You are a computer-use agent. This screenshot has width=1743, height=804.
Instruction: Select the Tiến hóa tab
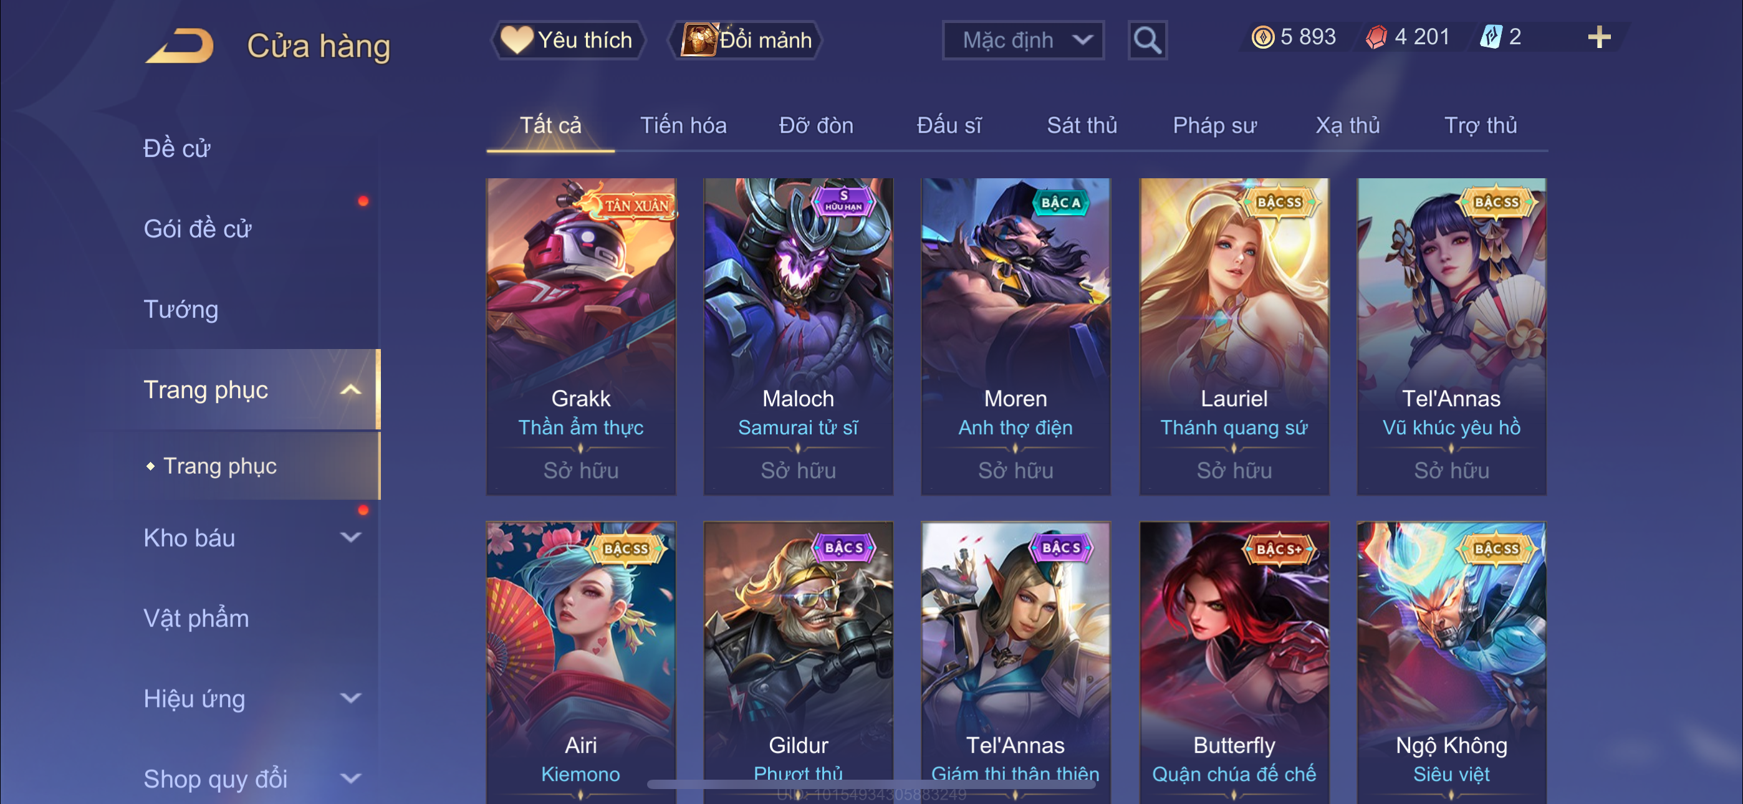click(683, 126)
